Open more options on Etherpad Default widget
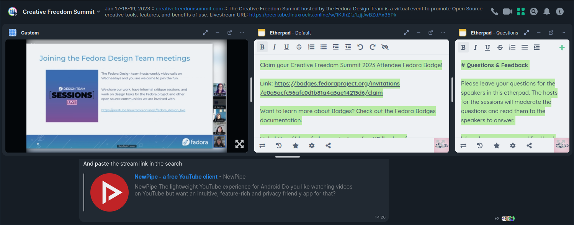 443,33
